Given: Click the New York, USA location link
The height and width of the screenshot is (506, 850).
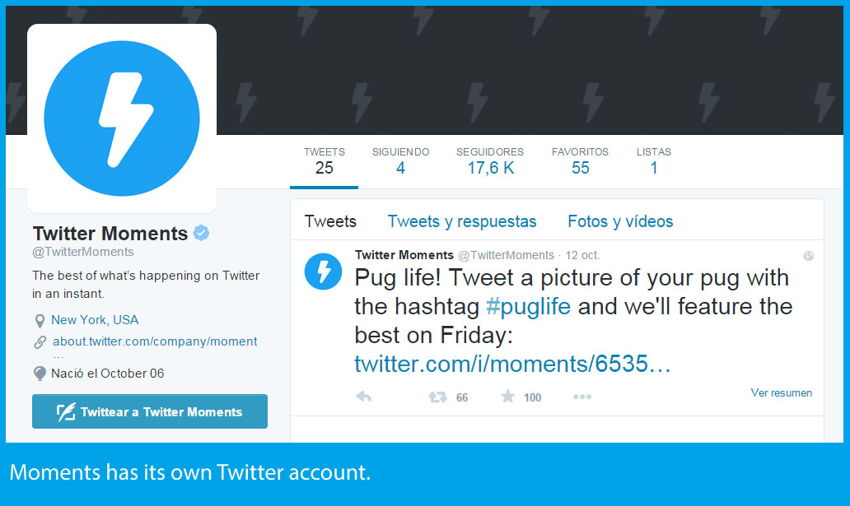Looking at the screenshot, I should click(x=95, y=320).
